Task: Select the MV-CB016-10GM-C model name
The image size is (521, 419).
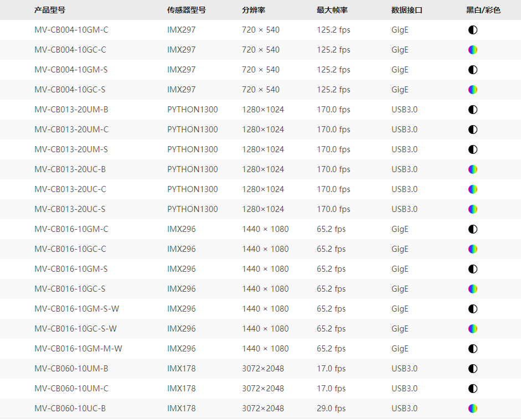Action: (x=71, y=229)
